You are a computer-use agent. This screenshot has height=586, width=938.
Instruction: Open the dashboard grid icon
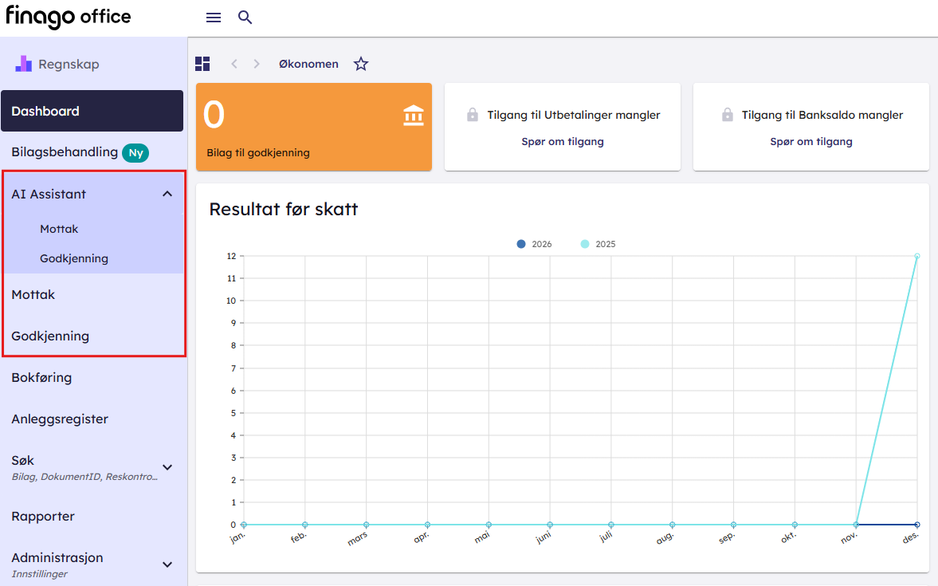tap(202, 64)
